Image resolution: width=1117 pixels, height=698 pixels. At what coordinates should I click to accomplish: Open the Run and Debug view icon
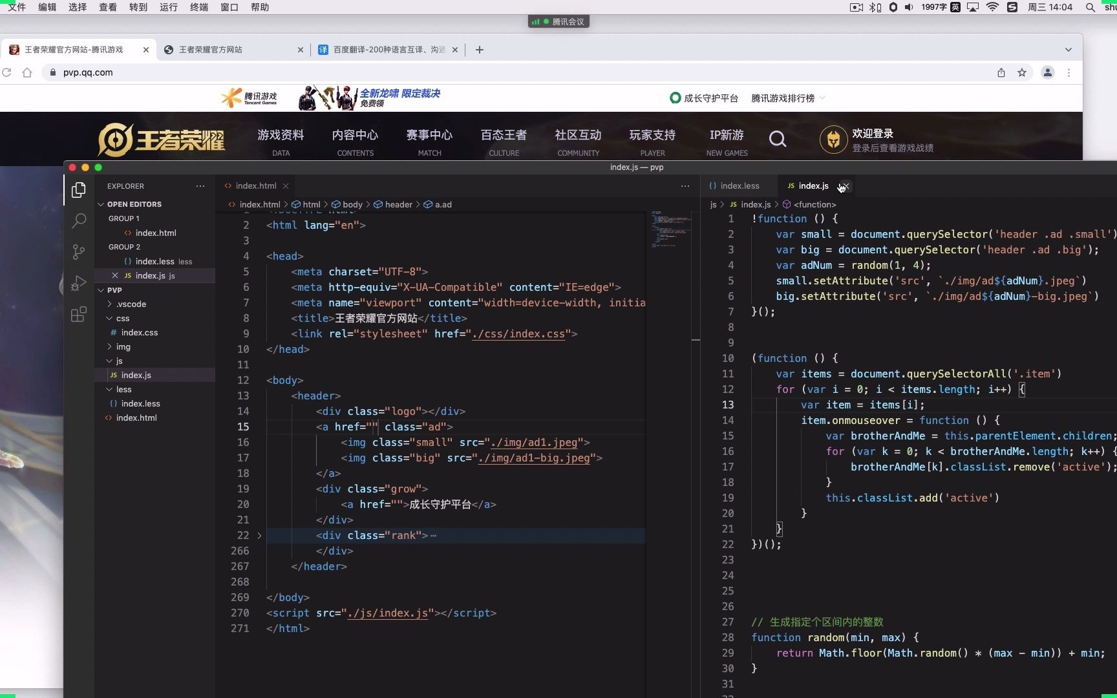[79, 283]
